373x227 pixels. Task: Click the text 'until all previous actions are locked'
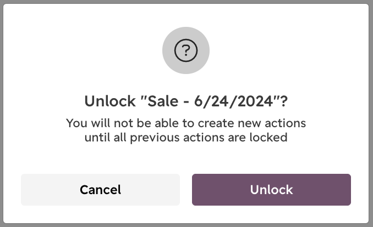(x=186, y=138)
